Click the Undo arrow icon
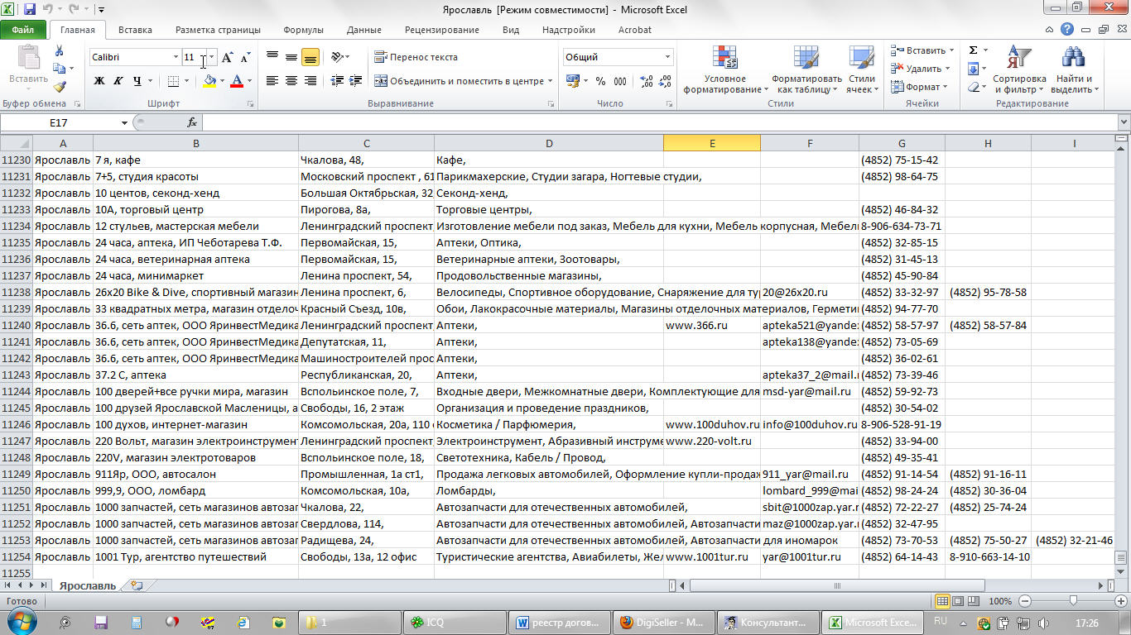This screenshot has height=635, width=1131. [48, 9]
